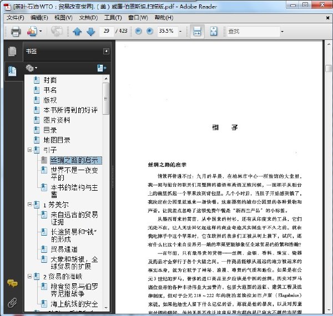Click the page number field showing 29

(x=107, y=31)
